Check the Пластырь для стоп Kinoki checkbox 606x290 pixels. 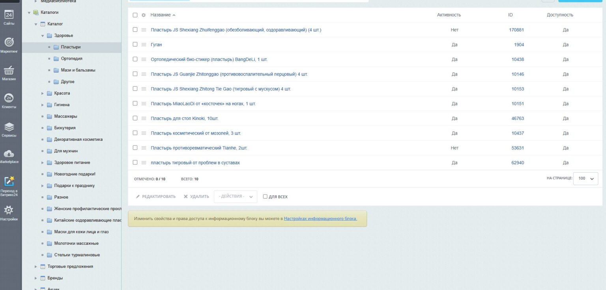coord(135,118)
